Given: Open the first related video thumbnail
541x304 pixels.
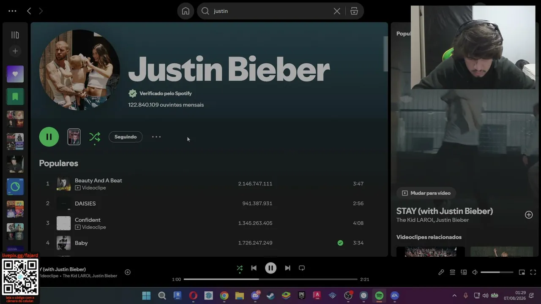Looking at the screenshot, I should (x=431, y=252).
